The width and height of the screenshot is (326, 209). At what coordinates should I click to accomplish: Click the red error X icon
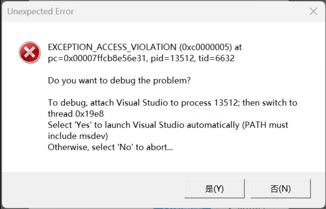tap(30, 52)
